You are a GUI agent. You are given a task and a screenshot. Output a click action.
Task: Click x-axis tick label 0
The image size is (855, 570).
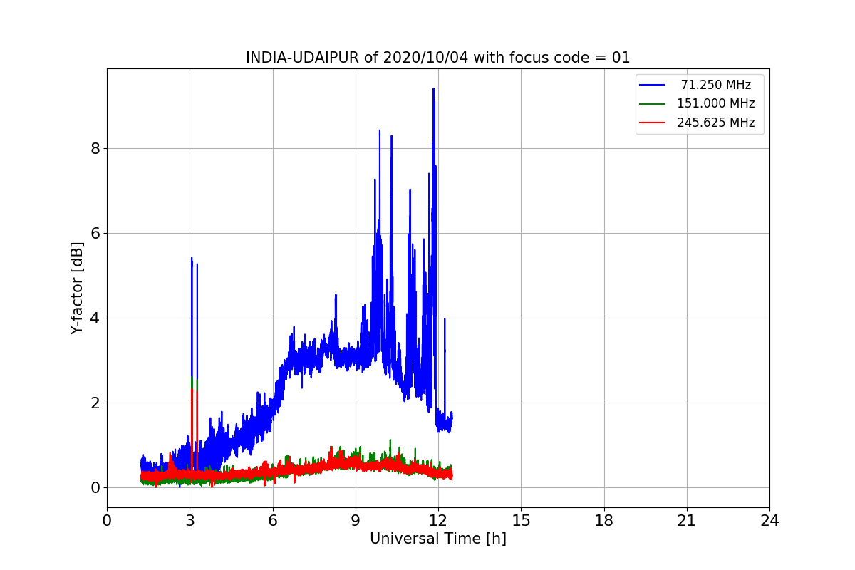click(x=107, y=521)
